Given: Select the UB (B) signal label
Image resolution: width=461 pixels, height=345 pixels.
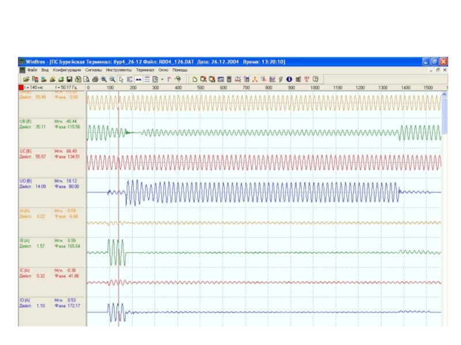Looking at the screenshot, I should coord(25,121).
